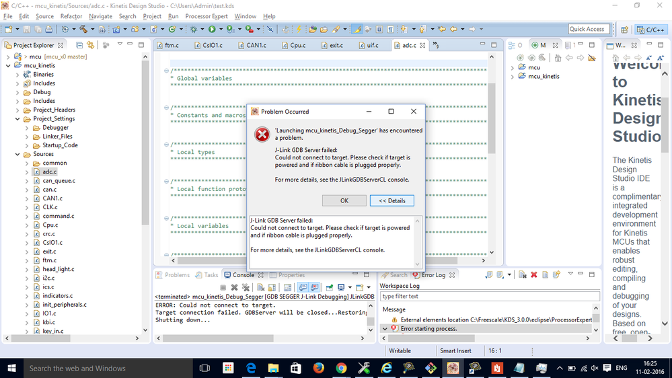
Task: Select head_light.c in Project Explorer
Action: (59, 269)
